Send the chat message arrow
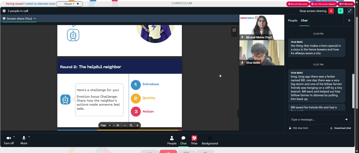The width and height of the screenshot is (359, 153). pyautogui.click(x=346, y=119)
